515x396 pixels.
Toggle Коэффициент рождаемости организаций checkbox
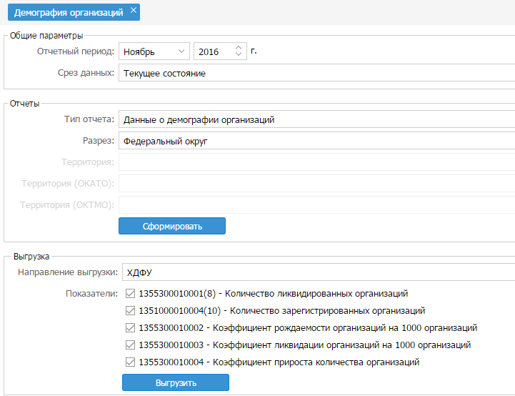point(131,327)
